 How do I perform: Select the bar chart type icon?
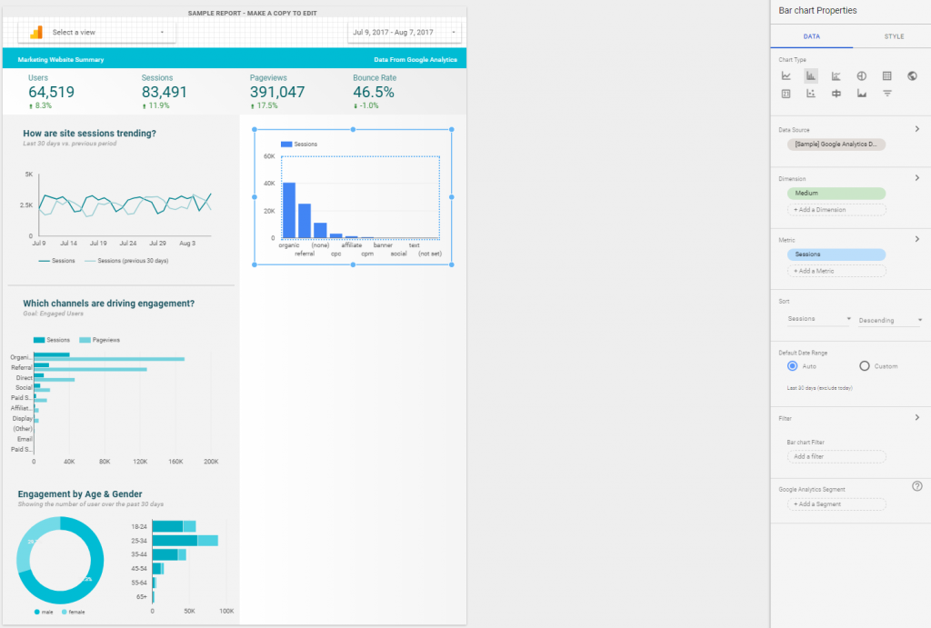(x=811, y=76)
